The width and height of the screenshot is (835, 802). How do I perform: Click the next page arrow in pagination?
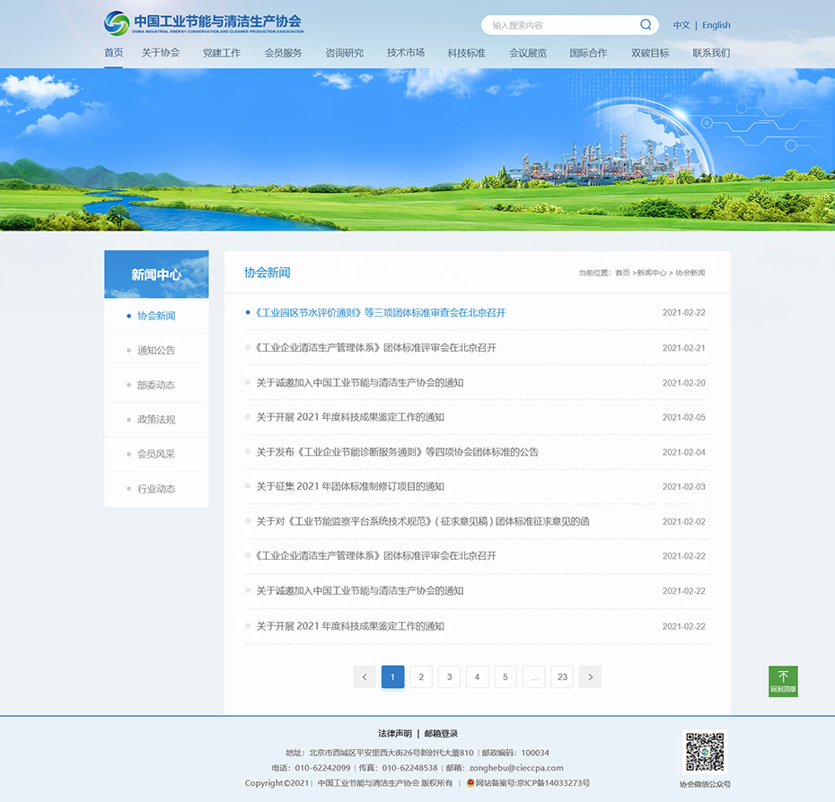[590, 676]
